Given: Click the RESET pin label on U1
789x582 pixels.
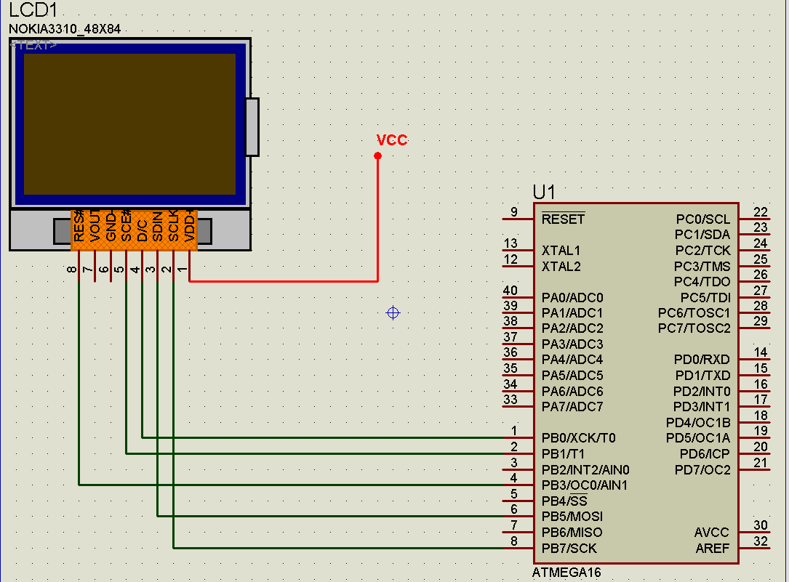Looking at the screenshot, I should 563,219.
